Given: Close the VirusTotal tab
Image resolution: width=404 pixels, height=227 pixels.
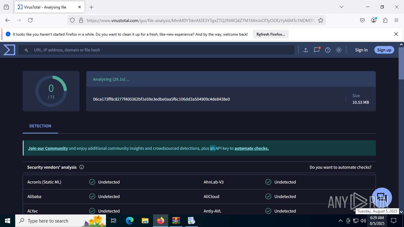Looking at the screenshot, I should (x=80, y=7).
